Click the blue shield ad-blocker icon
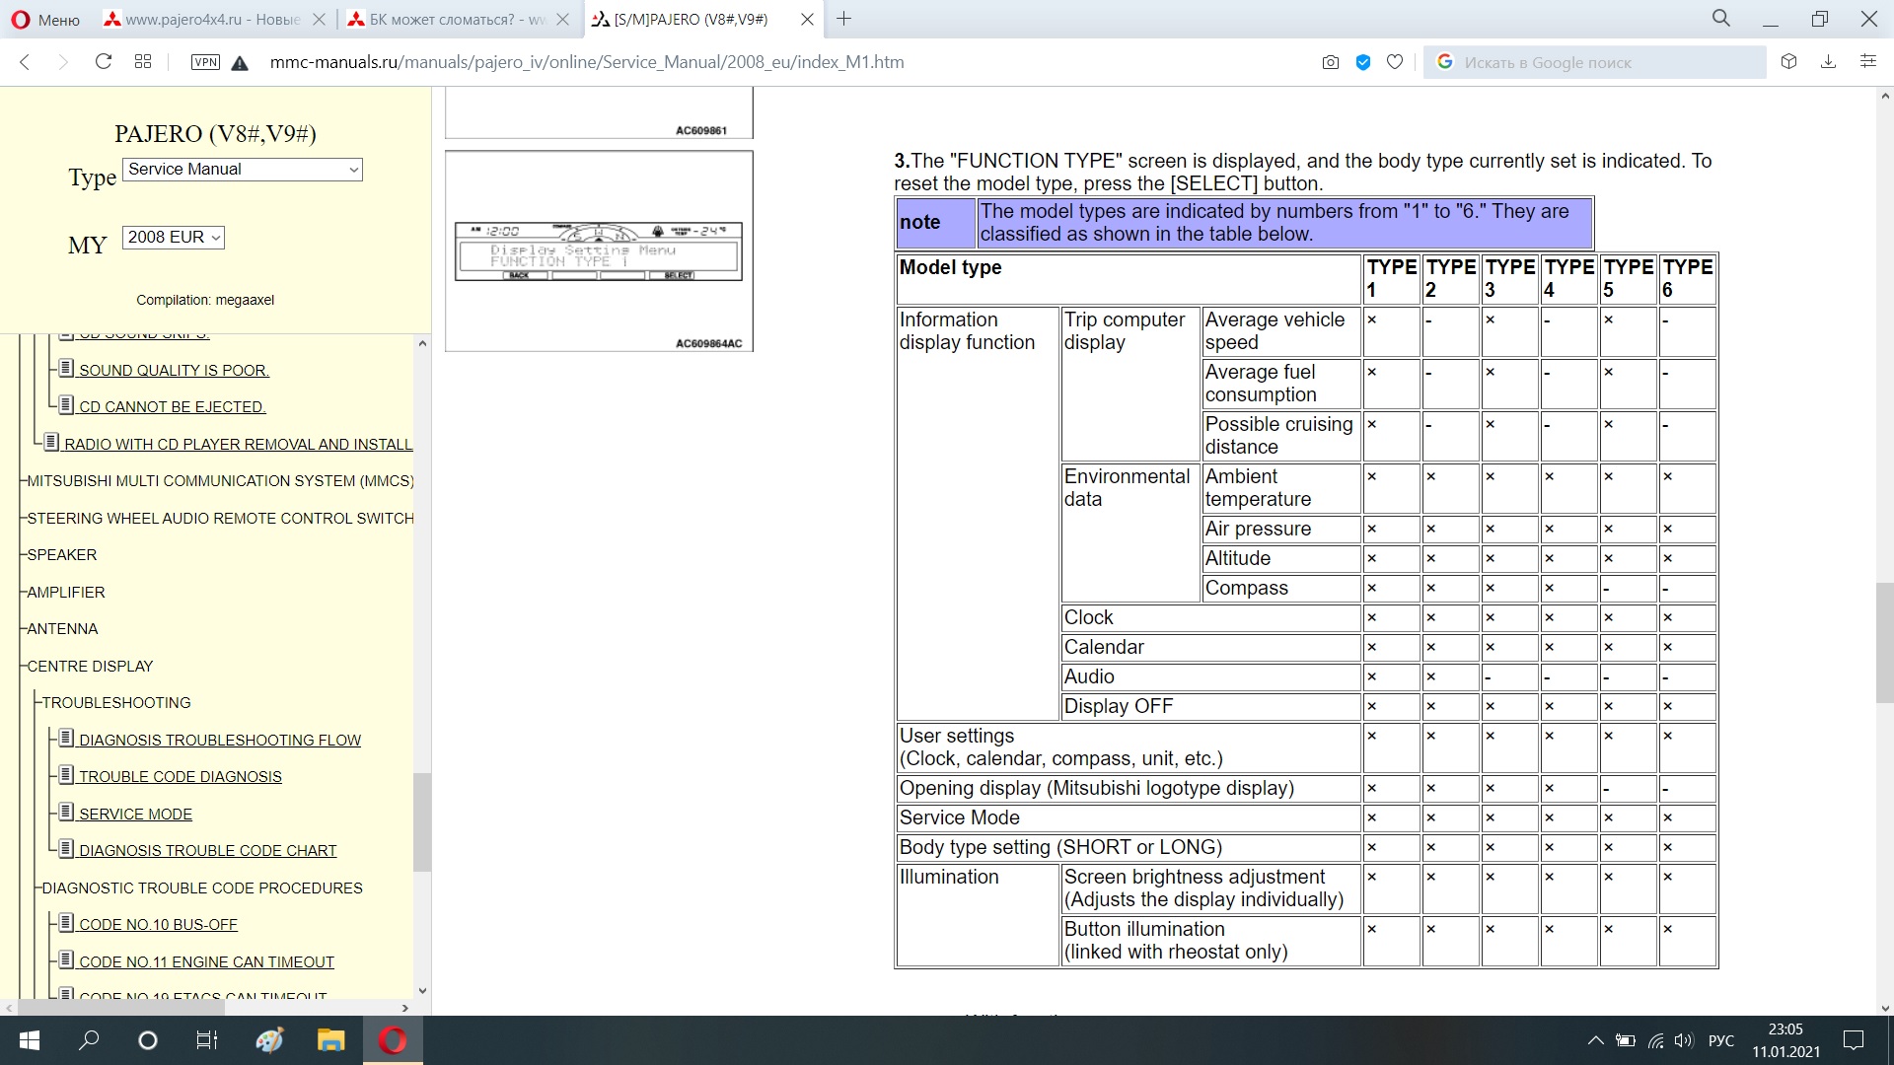The height and width of the screenshot is (1065, 1894). pos(1363,62)
